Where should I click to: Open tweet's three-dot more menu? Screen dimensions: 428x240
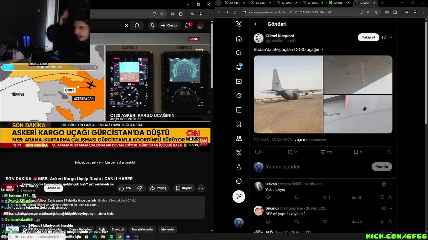(390, 37)
